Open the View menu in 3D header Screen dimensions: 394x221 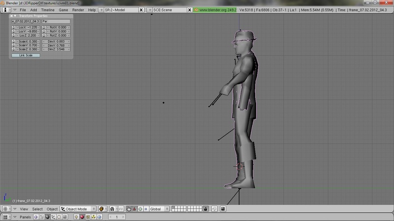tap(24, 209)
